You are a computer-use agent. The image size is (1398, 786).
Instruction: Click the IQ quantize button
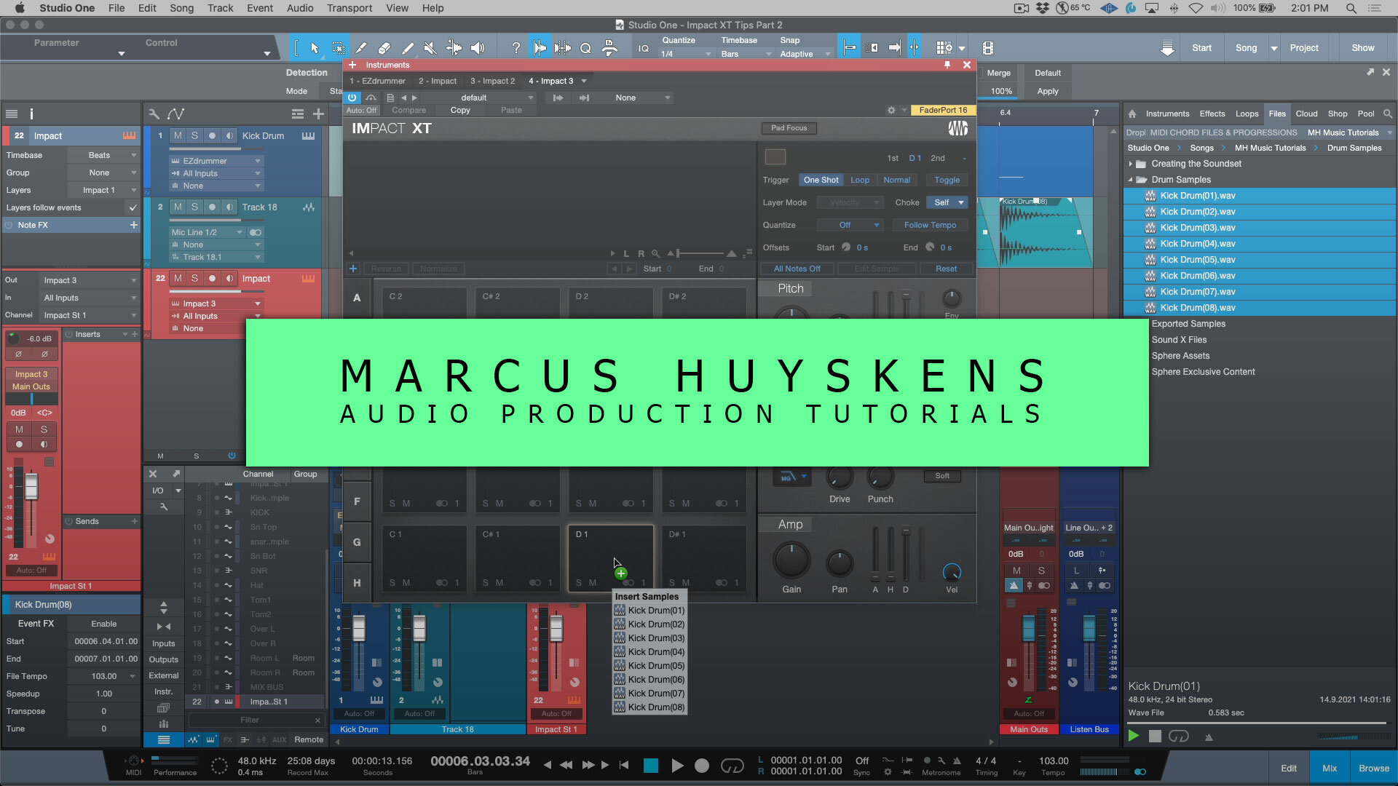(x=643, y=48)
